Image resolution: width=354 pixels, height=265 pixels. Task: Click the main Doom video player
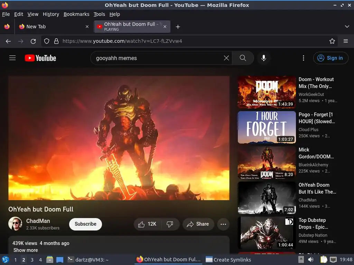click(x=119, y=138)
